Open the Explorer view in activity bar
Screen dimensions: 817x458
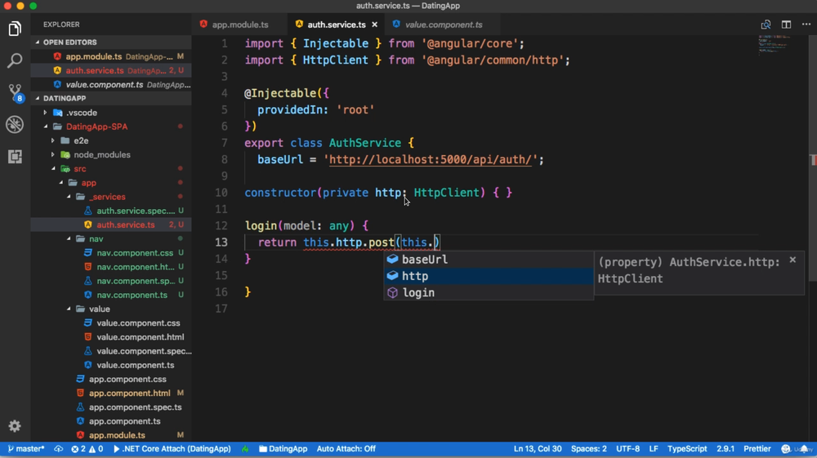click(x=15, y=29)
